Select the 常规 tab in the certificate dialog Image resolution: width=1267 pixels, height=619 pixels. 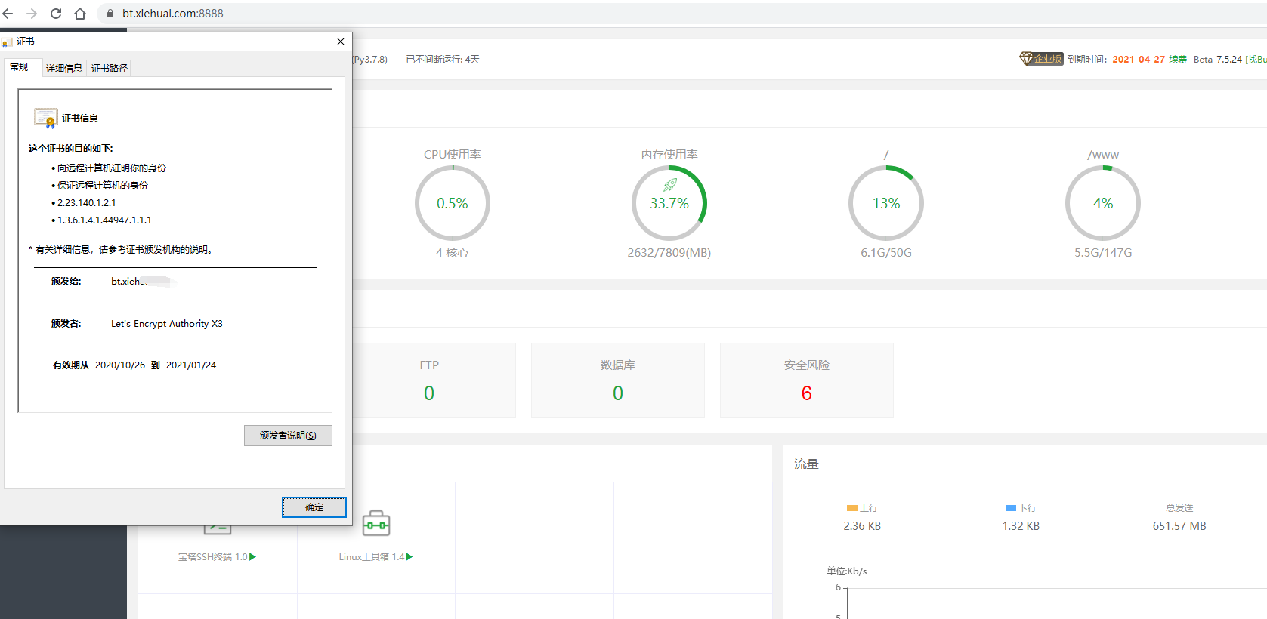click(x=20, y=67)
